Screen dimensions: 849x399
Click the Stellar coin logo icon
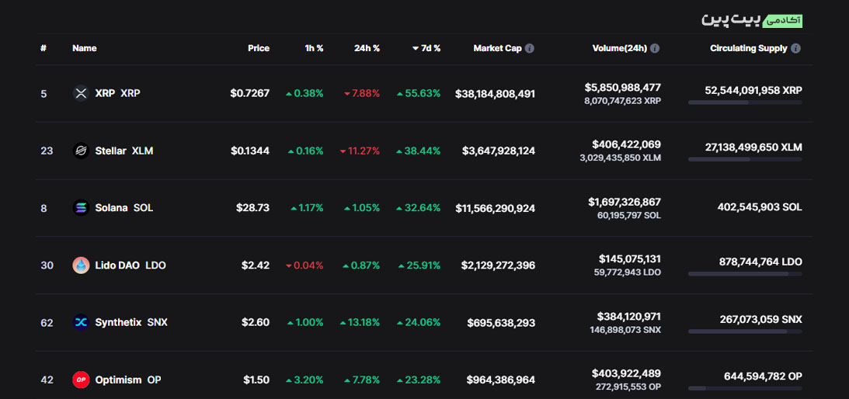(81, 151)
